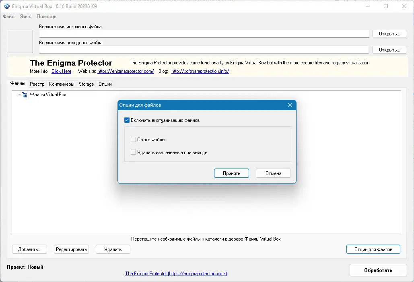Click the tree icon beside Файлы Virtual Box

tap(25, 95)
